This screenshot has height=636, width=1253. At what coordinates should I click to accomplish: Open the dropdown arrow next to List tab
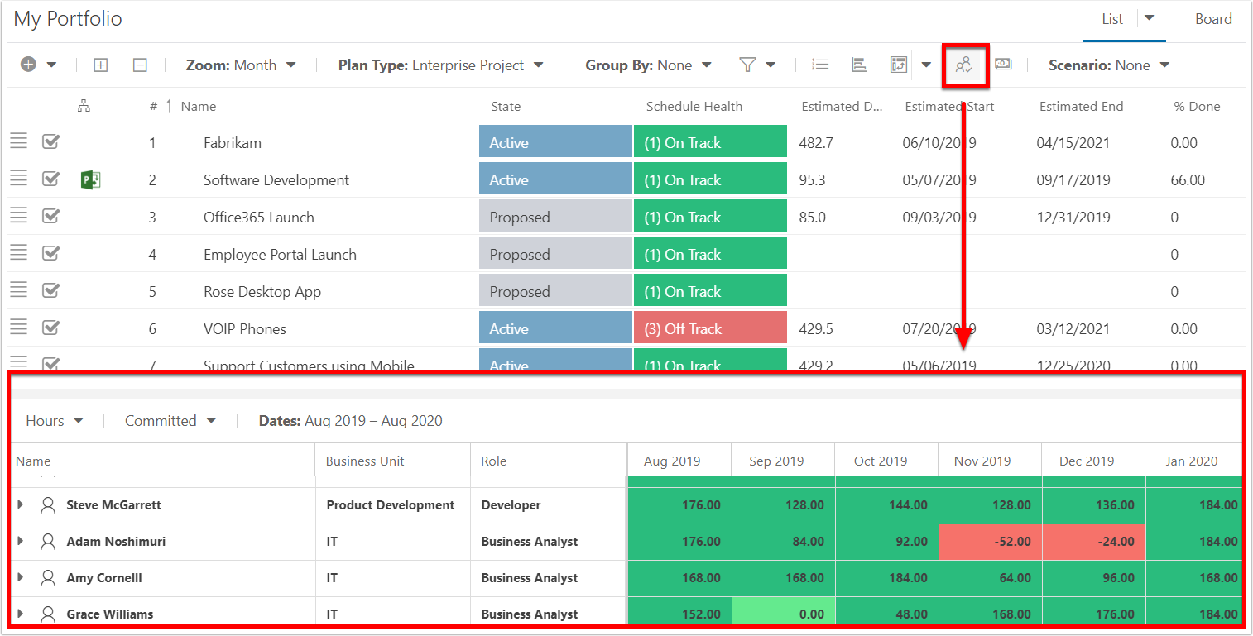1149,18
